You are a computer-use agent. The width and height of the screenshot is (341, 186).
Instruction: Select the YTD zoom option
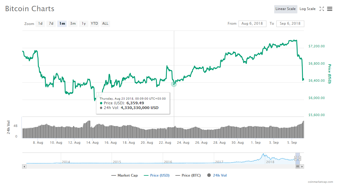pos(94,24)
